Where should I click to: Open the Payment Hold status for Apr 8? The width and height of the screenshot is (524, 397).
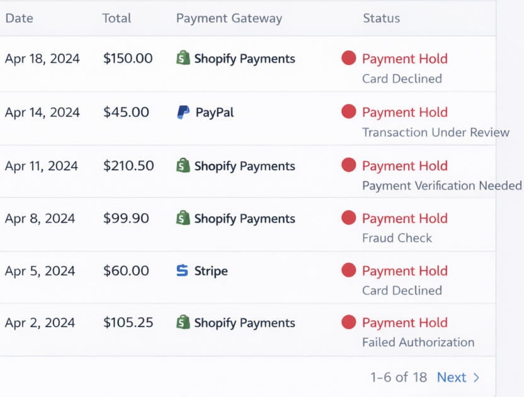tap(404, 219)
